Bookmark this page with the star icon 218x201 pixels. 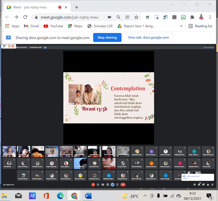pyautogui.click(x=137, y=17)
